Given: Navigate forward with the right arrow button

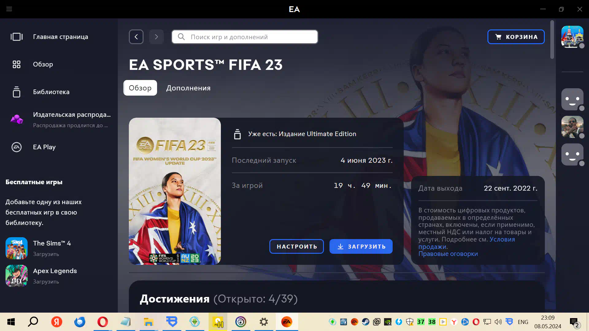Looking at the screenshot, I should coord(156,37).
